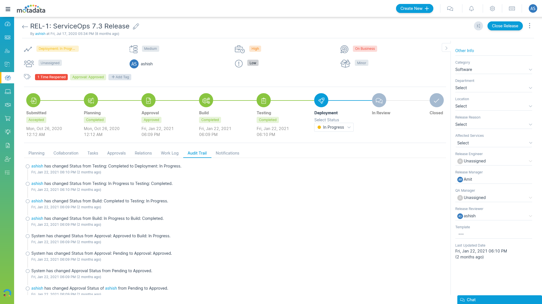Open the Category Software dropdown
This screenshot has height=304, width=542.
(x=493, y=70)
